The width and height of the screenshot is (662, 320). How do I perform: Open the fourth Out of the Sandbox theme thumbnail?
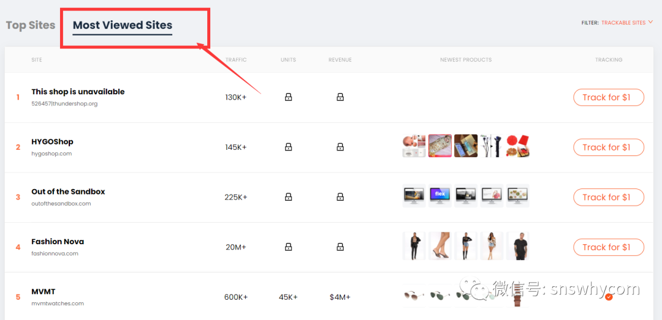point(492,196)
